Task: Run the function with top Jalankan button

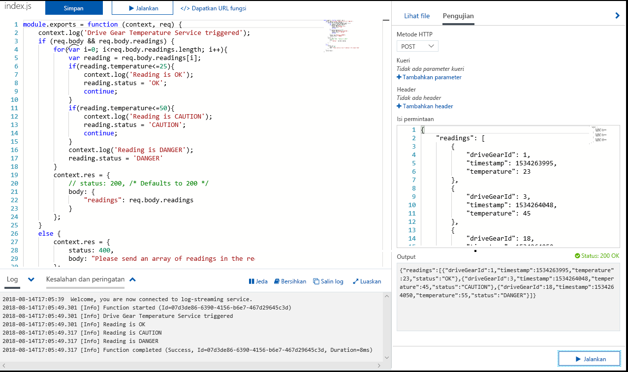Action: (x=143, y=8)
